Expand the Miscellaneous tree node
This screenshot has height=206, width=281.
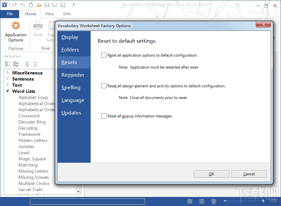(7, 72)
